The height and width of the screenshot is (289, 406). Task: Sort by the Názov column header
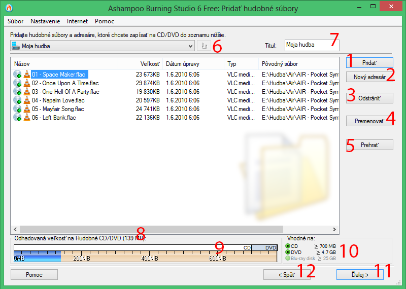pos(64,64)
